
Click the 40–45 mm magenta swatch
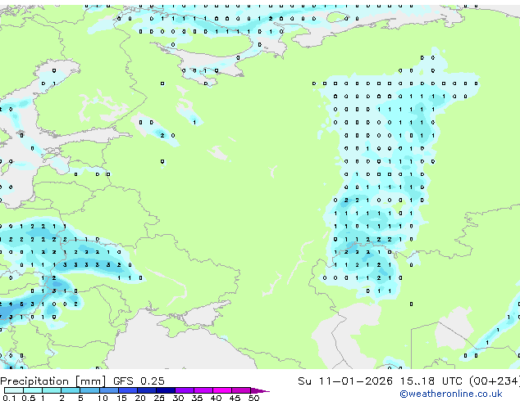point(222,390)
